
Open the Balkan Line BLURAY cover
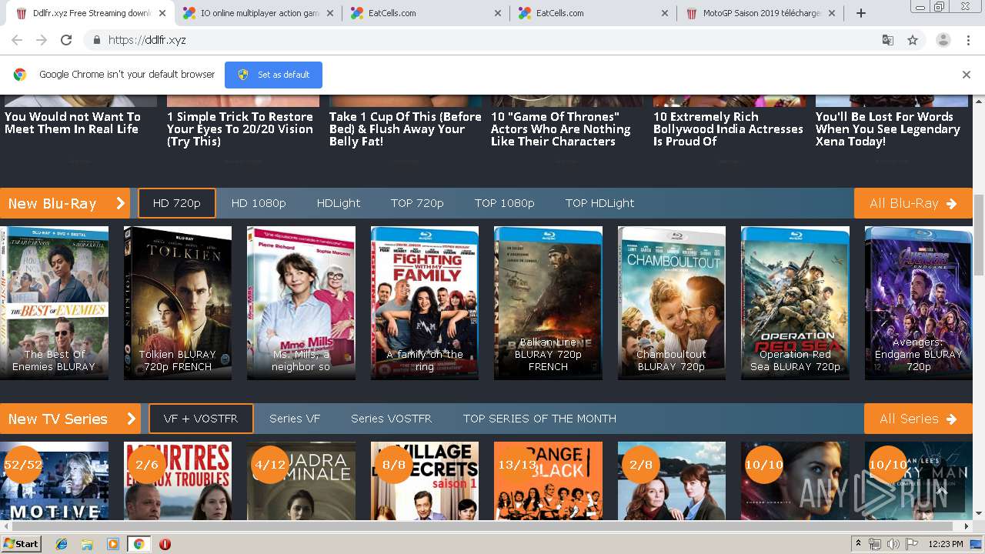(548, 302)
